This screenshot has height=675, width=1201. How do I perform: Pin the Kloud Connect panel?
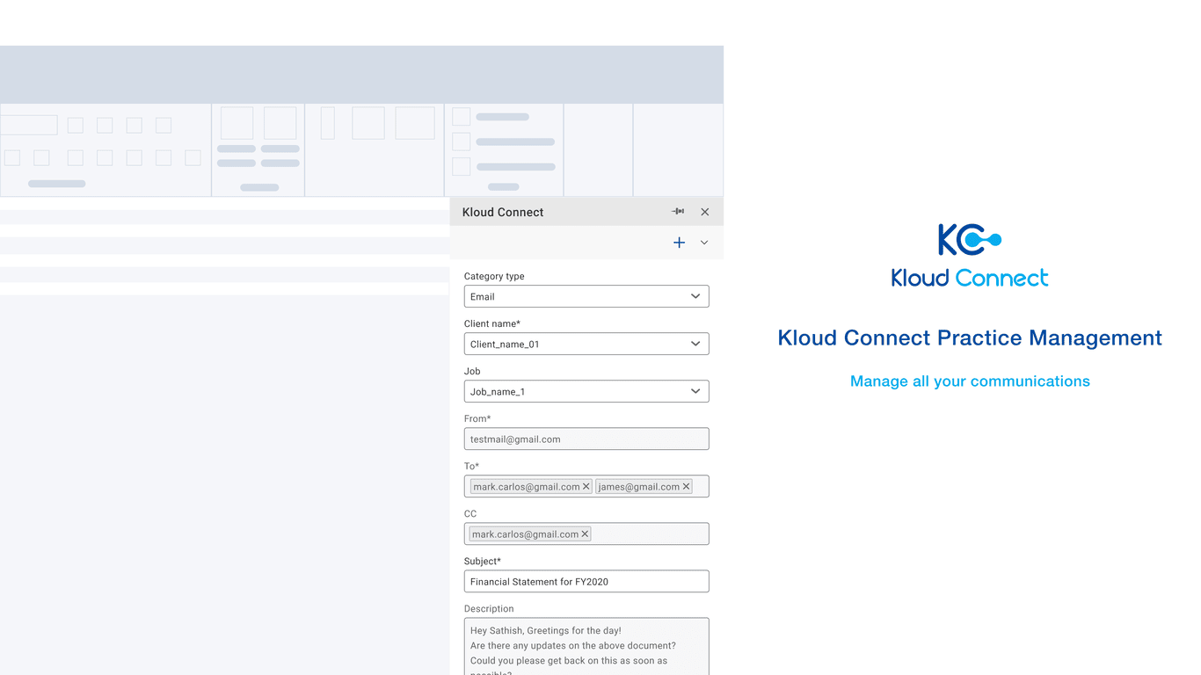[x=678, y=212]
